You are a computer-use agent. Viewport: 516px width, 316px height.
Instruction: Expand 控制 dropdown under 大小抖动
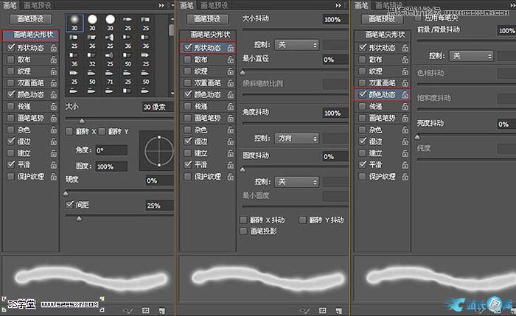tap(296, 45)
